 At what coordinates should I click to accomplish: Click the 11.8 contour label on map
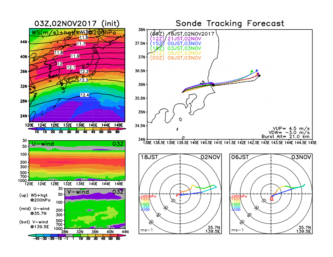(x=58, y=52)
